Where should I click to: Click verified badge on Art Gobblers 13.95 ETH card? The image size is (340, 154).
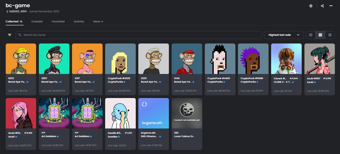(58, 136)
